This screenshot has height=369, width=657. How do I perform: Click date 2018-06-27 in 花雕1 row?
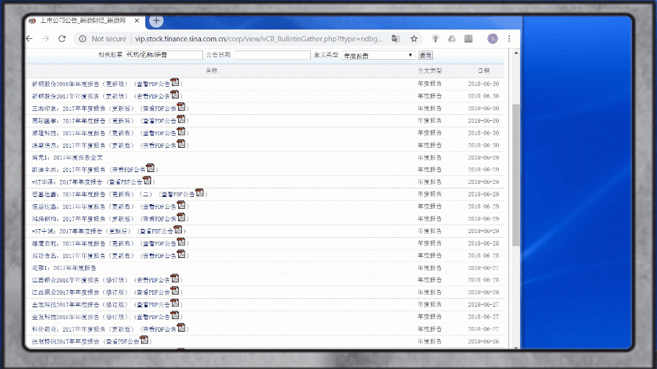(484, 268)
